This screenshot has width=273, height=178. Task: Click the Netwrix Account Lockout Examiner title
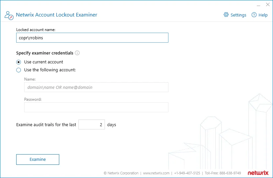point(57,15)
